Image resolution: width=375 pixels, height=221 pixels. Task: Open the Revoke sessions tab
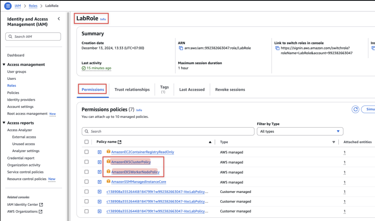pos(230,89)
